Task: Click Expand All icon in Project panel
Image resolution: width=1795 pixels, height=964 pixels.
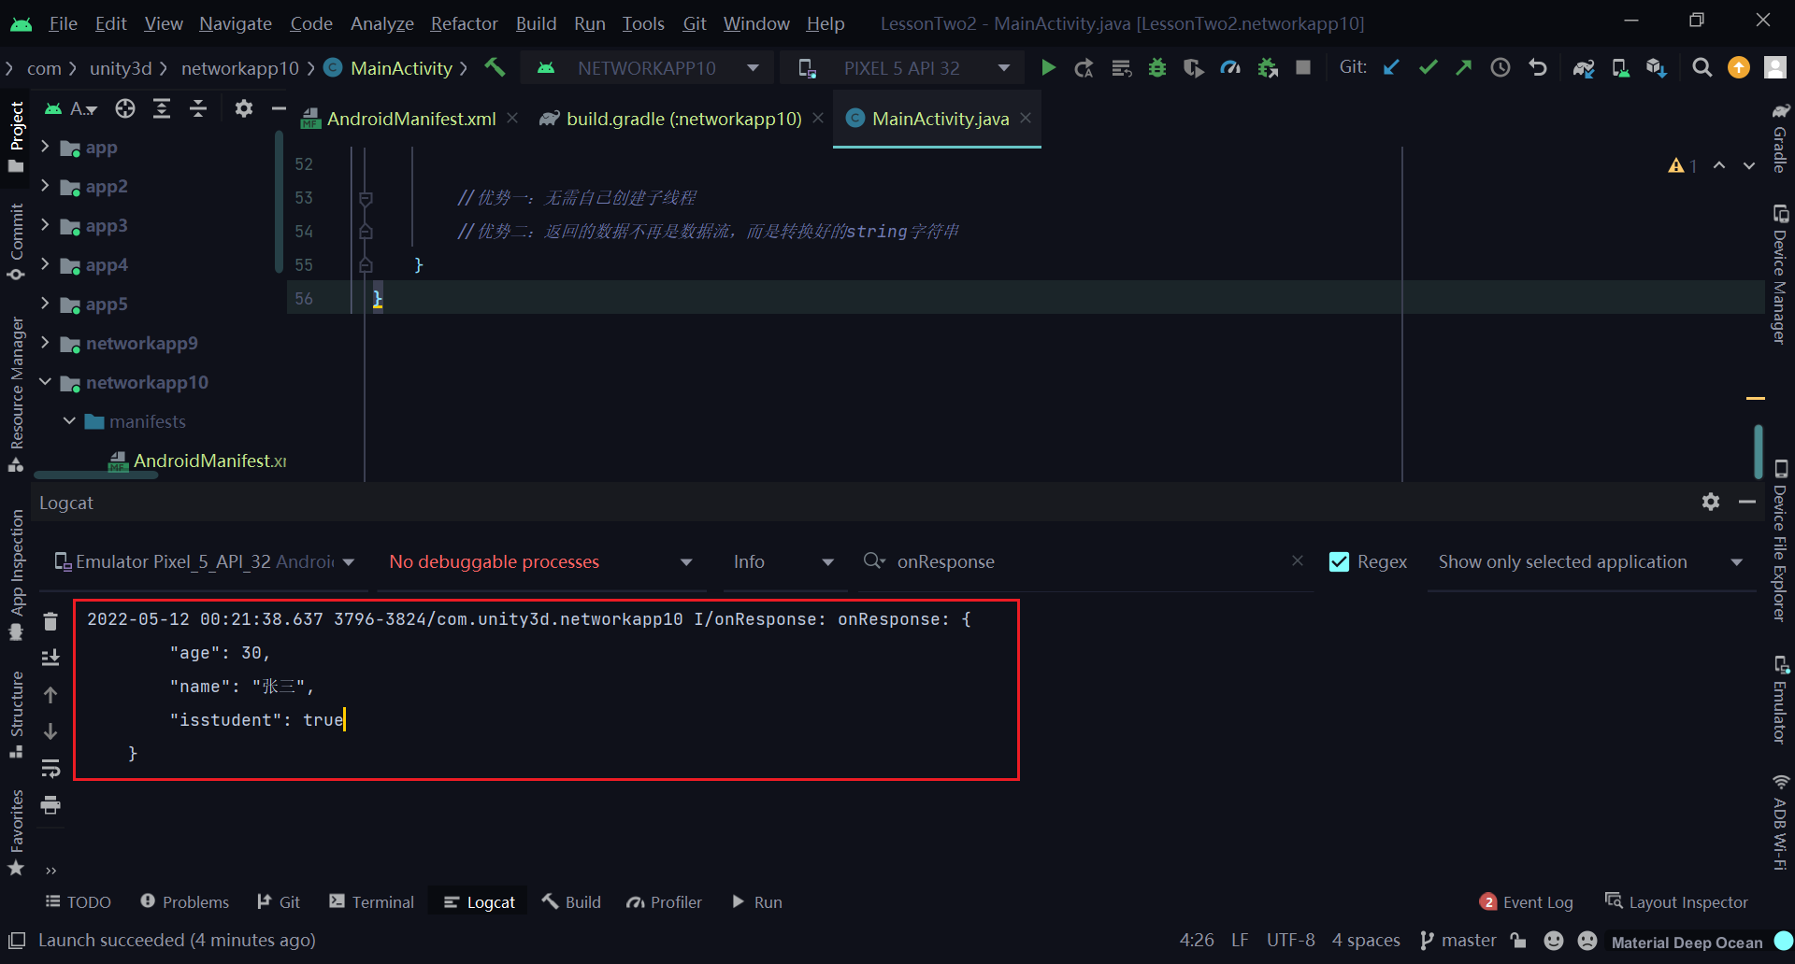Action: click(162, 109)
